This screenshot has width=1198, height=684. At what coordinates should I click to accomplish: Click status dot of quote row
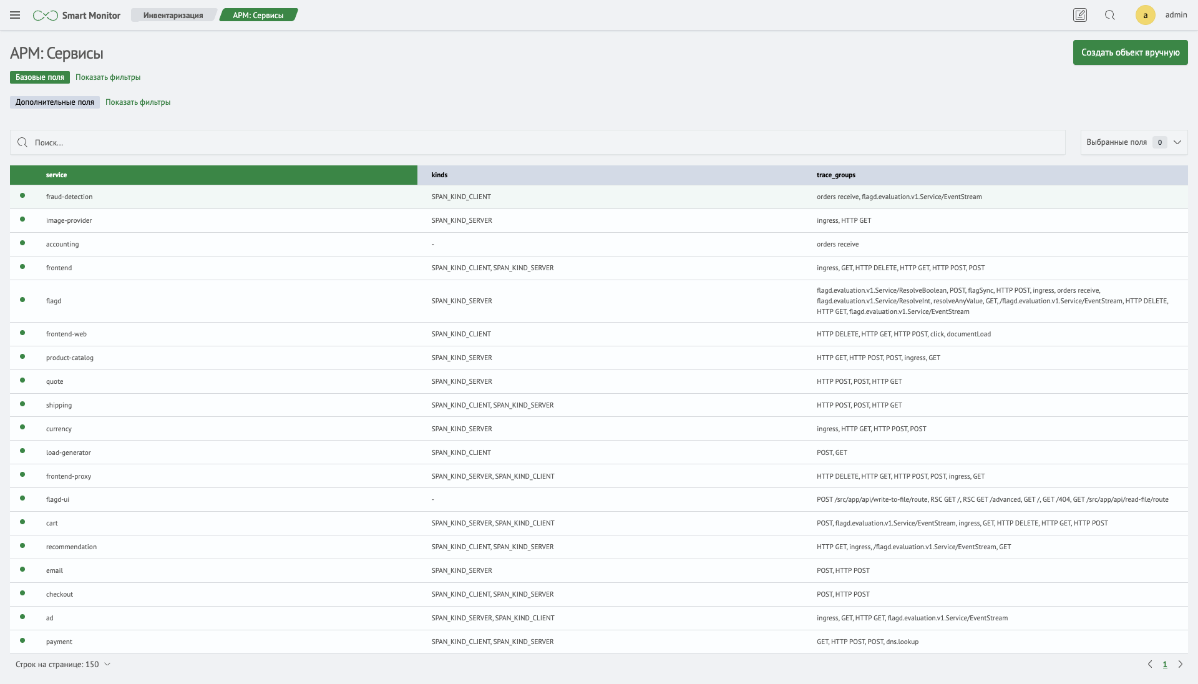[22, 380]
